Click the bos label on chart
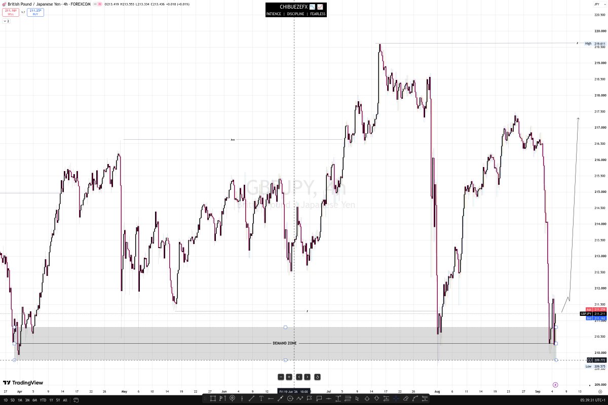Screen dimensions: 608x405 click(x=233, y=140)
